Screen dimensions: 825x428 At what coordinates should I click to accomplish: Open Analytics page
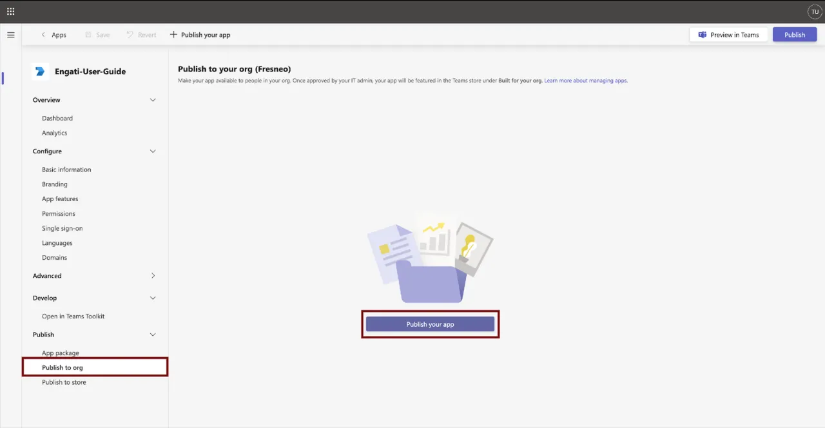click(x=55, y=133)
